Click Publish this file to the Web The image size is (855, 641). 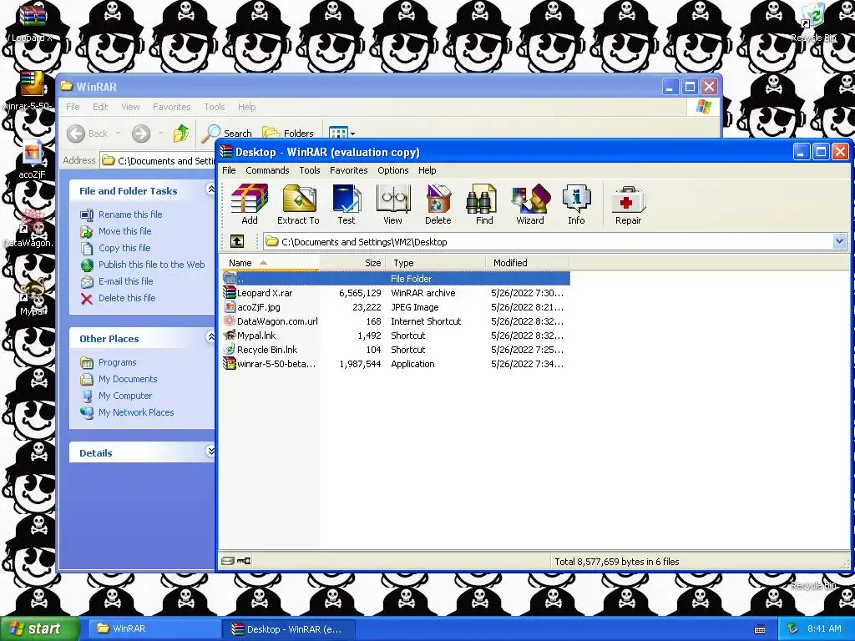click(152, 265)
